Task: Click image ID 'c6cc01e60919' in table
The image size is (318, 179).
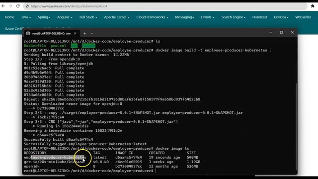Action: point(129,162)
